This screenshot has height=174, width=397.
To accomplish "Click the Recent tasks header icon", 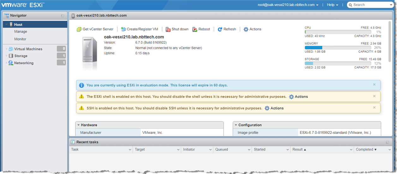I will pos(73,142).
